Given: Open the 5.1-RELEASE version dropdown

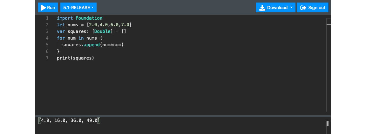Looking at the screenshot, I should coord(78,8).
